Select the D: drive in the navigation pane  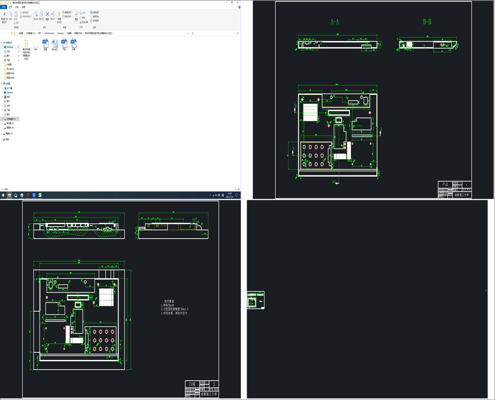click(x=9, y=124)
